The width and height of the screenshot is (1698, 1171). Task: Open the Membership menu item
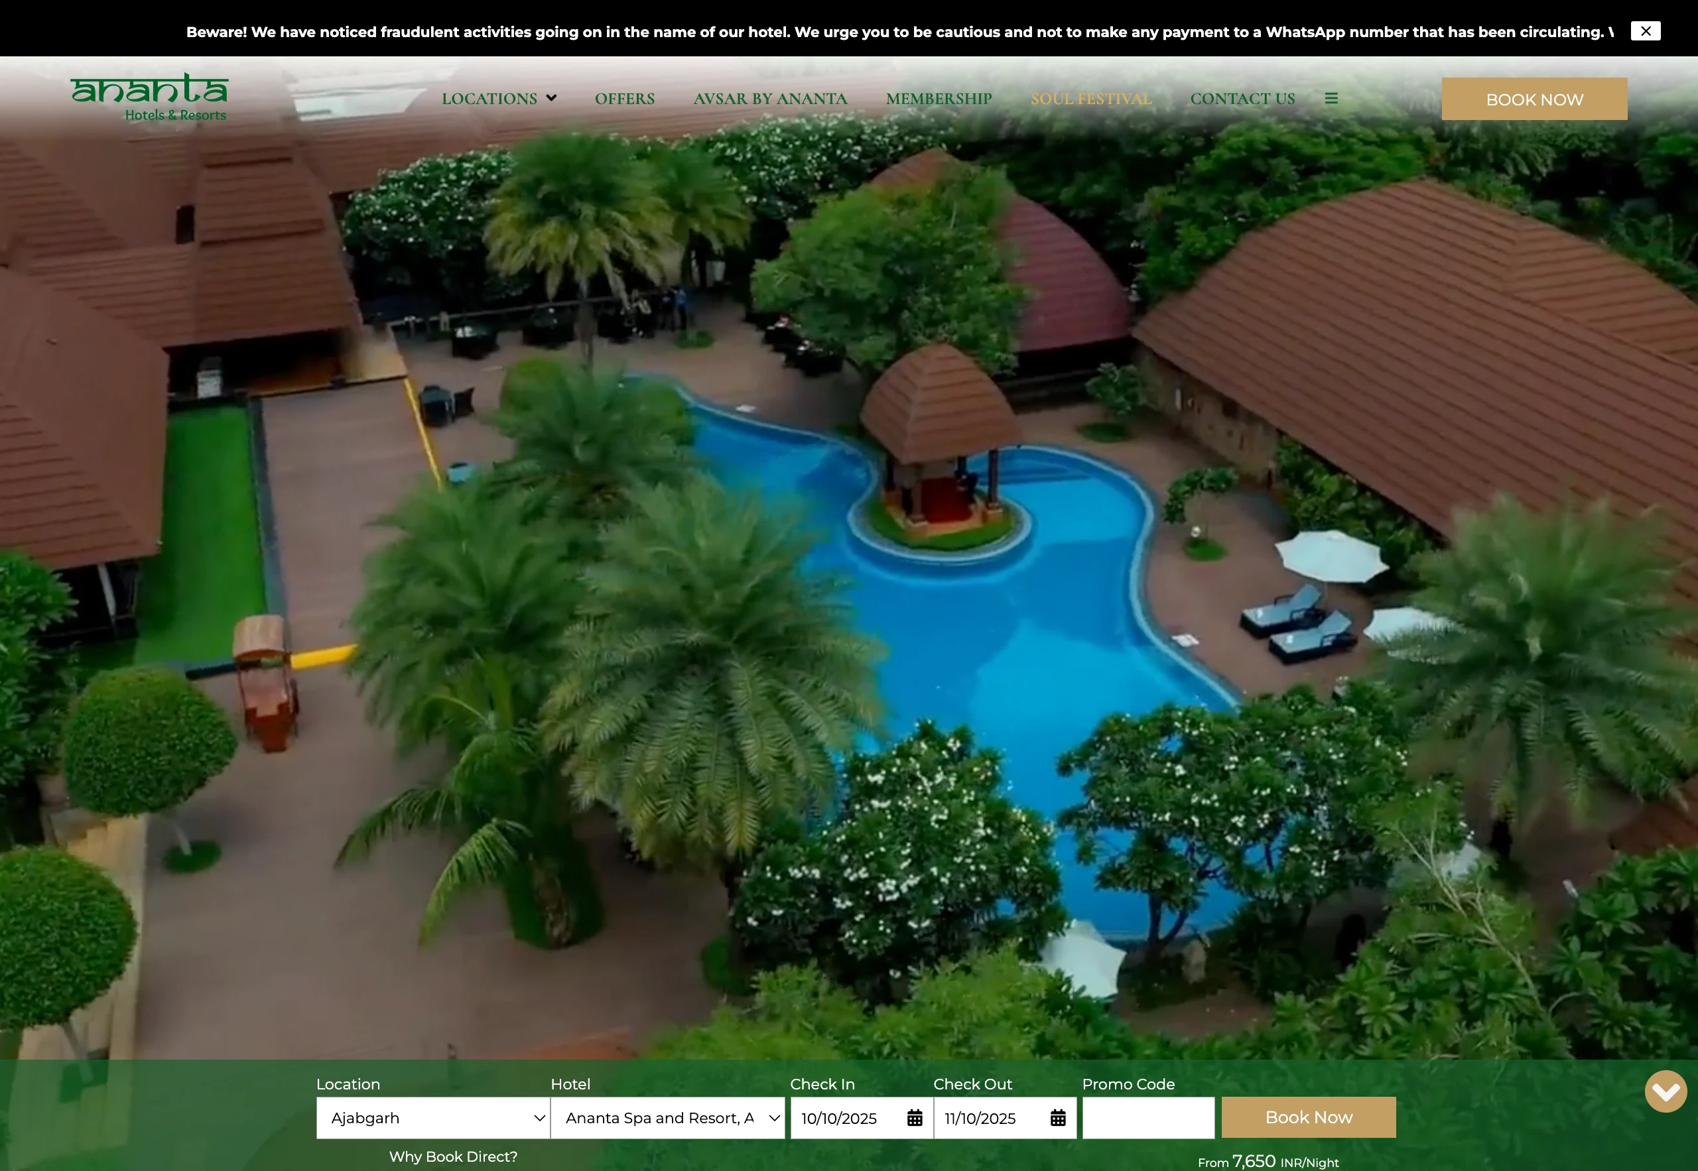939,98
